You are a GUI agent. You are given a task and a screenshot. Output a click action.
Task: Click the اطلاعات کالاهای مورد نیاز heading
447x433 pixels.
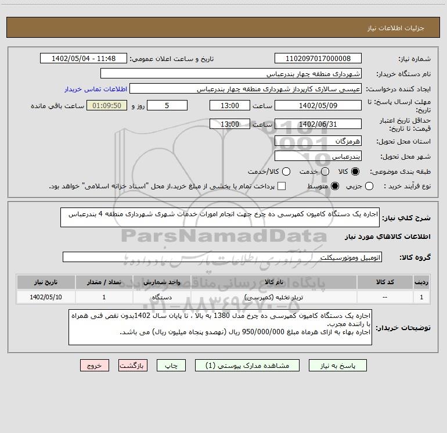pyautogui.click(x=387, y=237)
